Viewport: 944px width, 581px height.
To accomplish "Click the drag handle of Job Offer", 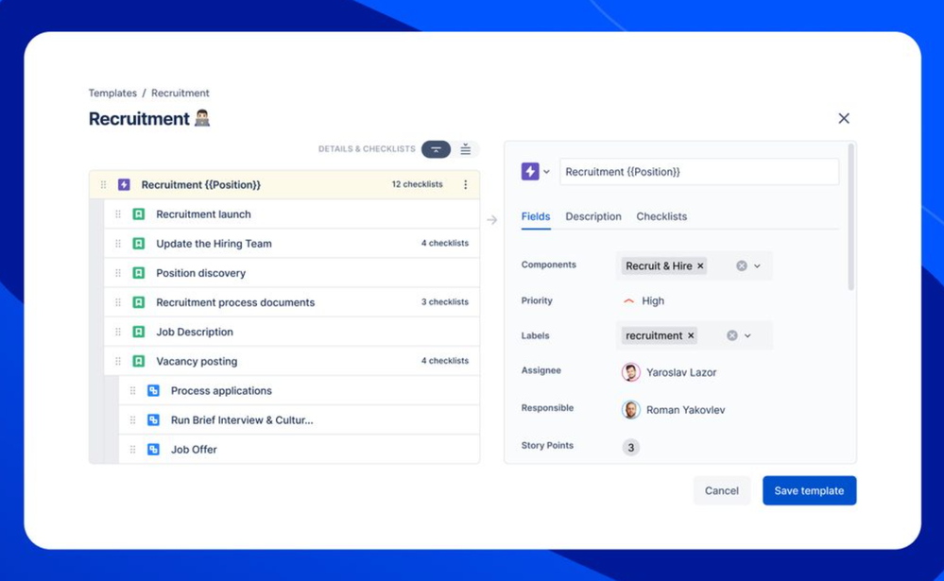I will point(133,450).
